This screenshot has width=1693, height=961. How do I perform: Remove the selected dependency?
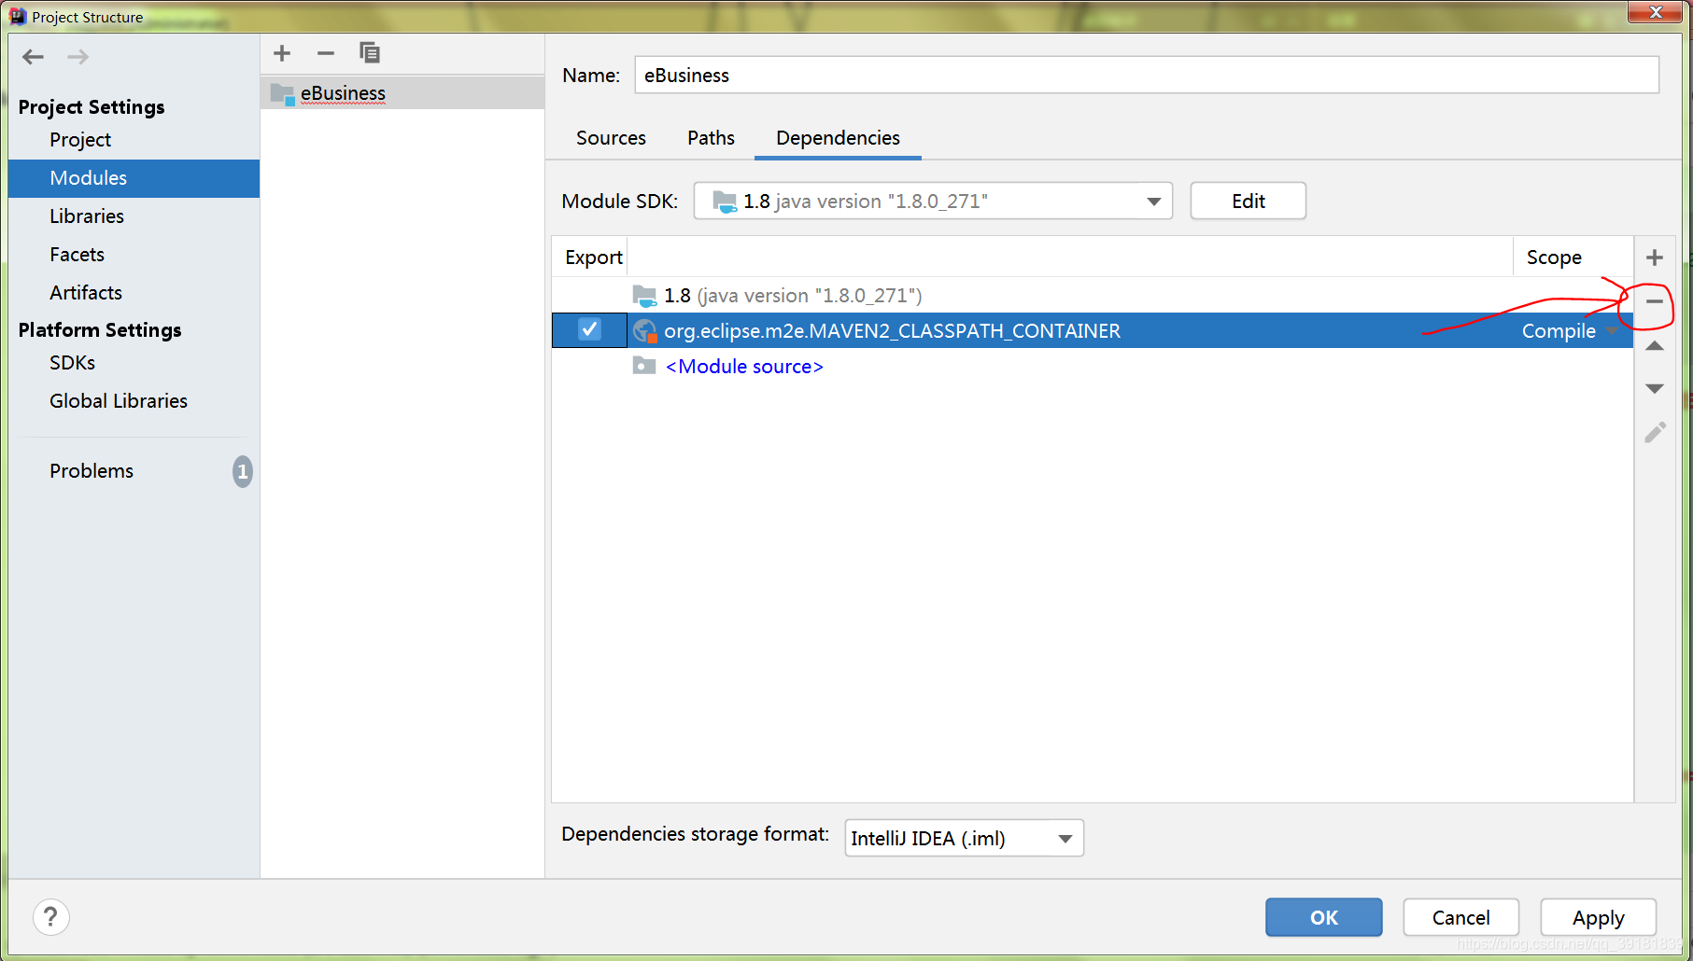[x=1655, y=301]
